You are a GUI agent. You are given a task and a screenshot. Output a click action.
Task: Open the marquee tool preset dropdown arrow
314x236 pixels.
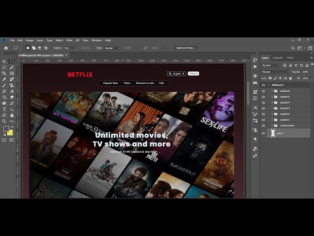20,48
